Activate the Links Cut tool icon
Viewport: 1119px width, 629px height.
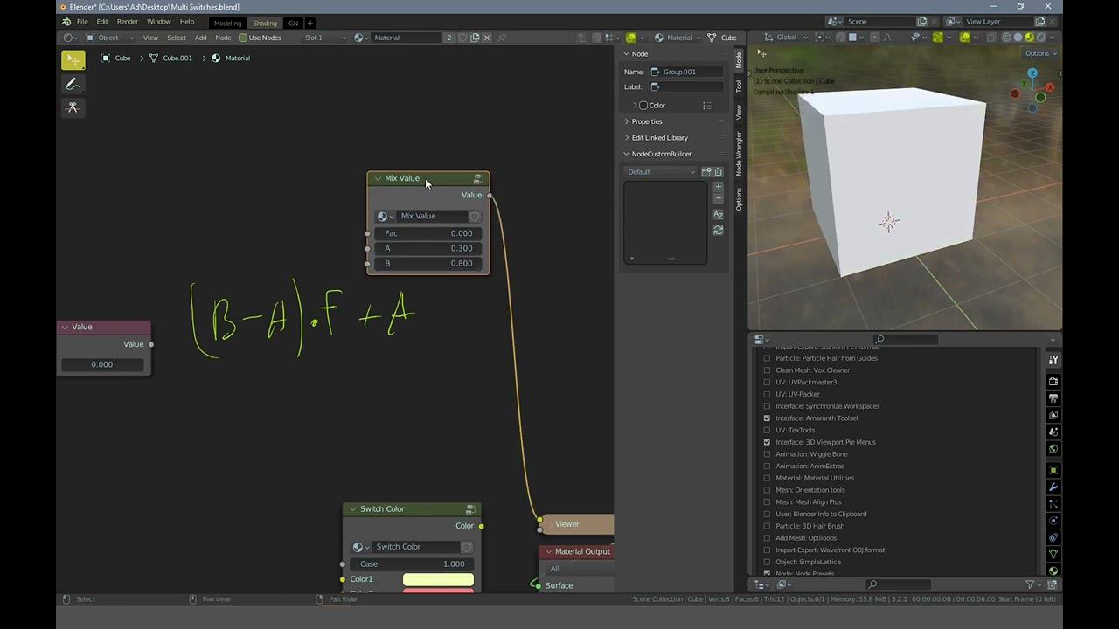click(73, 107)
